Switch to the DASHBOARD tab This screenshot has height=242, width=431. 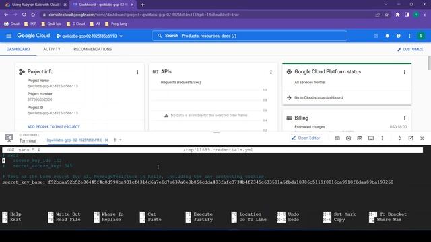[x=18, y=49]
